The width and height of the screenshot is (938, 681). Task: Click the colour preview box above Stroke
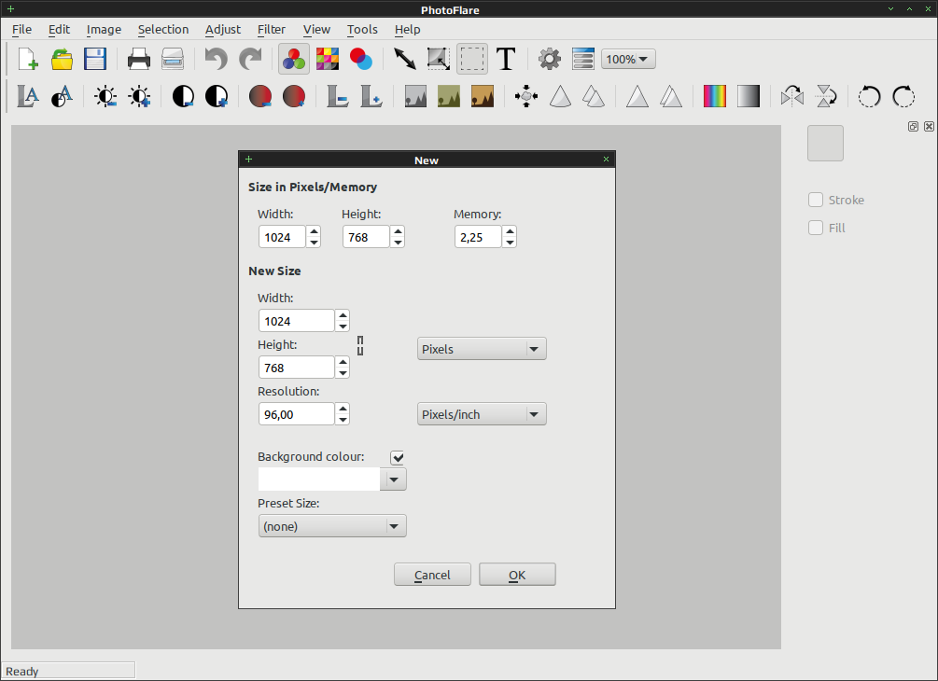coord(826,143)
